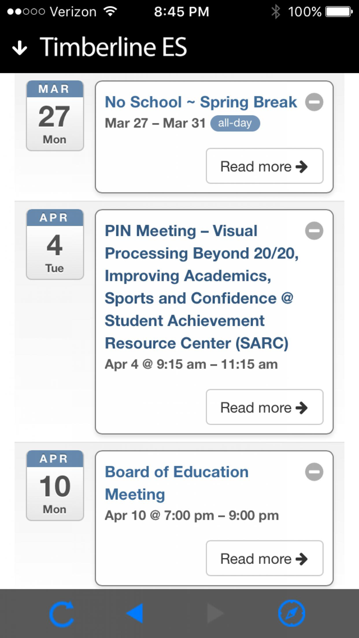This screenshot has width=359, height=638.
Task: Open the Board of Education Meeting title
Action: click(177, 483)
